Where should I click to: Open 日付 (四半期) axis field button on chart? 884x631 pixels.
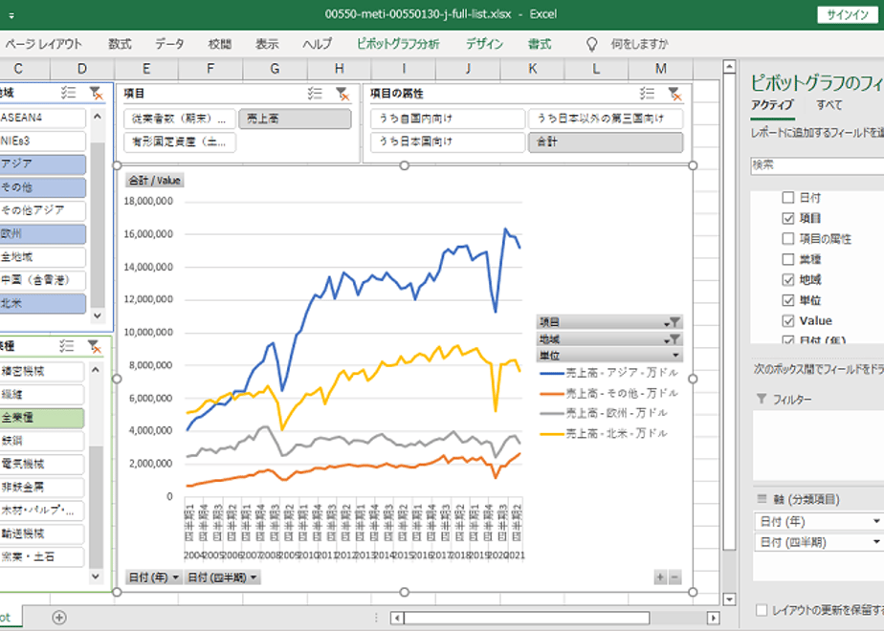point(222,577)
